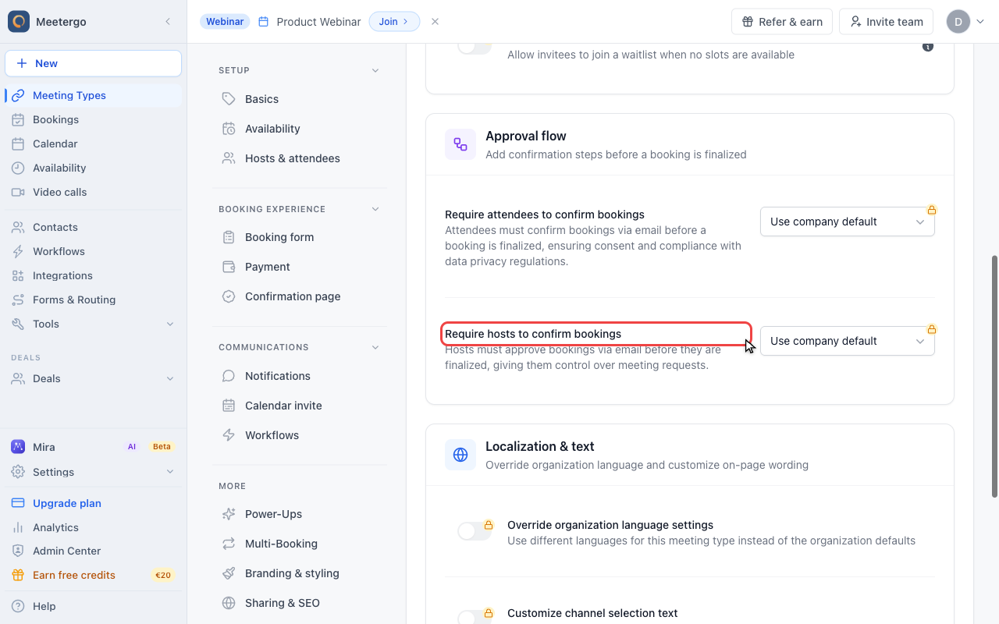Image resolution: width=999 pixels, height=624 pixels.
Task: Close the Product Webinar tab
Action: coord(436,22)
